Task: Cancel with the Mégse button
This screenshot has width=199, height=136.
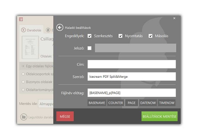Action: pos(65,116)
